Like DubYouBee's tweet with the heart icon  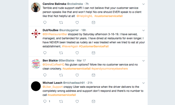77,53
